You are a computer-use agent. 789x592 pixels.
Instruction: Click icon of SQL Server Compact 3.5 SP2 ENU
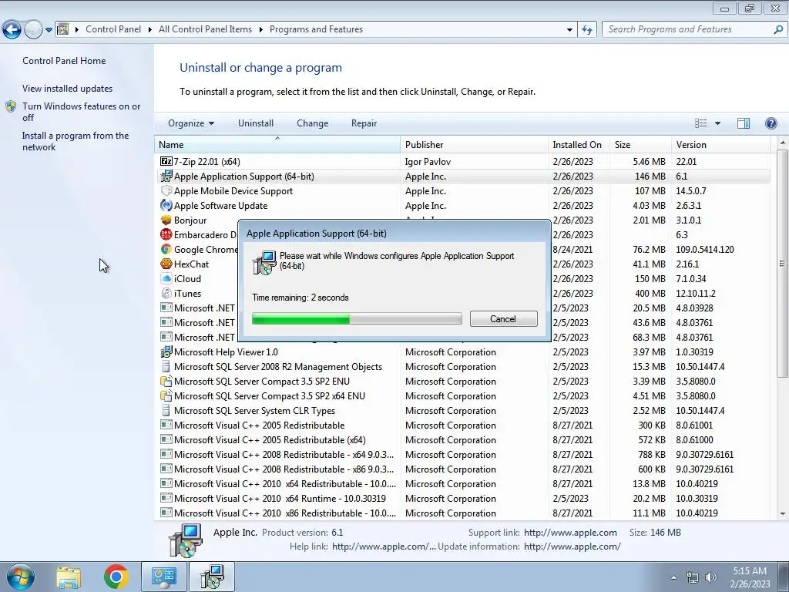(166, 381)
